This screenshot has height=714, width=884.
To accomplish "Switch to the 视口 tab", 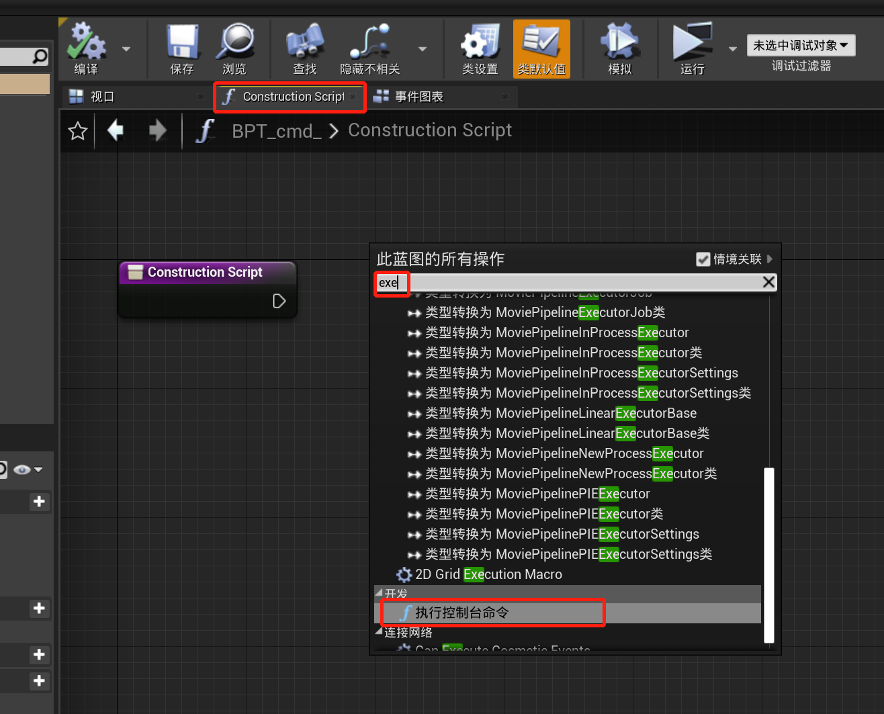I will pos(102,96).
